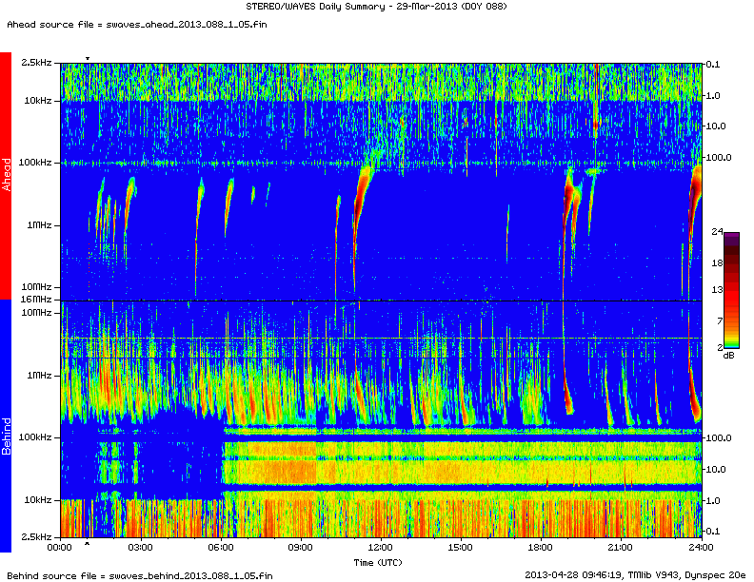
Task: Click the dB unit label under the color bar
Action: (729, 356)
